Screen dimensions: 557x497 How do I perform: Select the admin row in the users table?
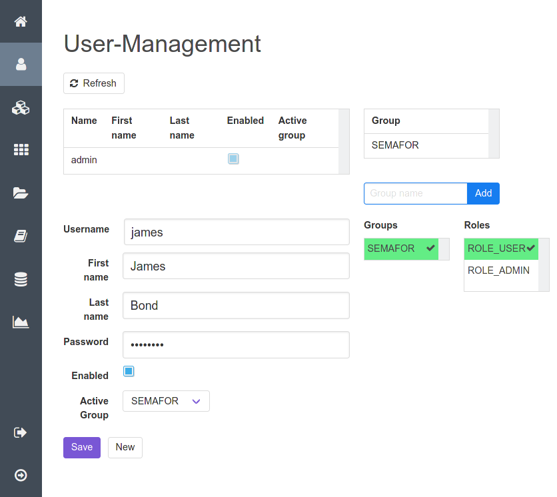point(201,161)
